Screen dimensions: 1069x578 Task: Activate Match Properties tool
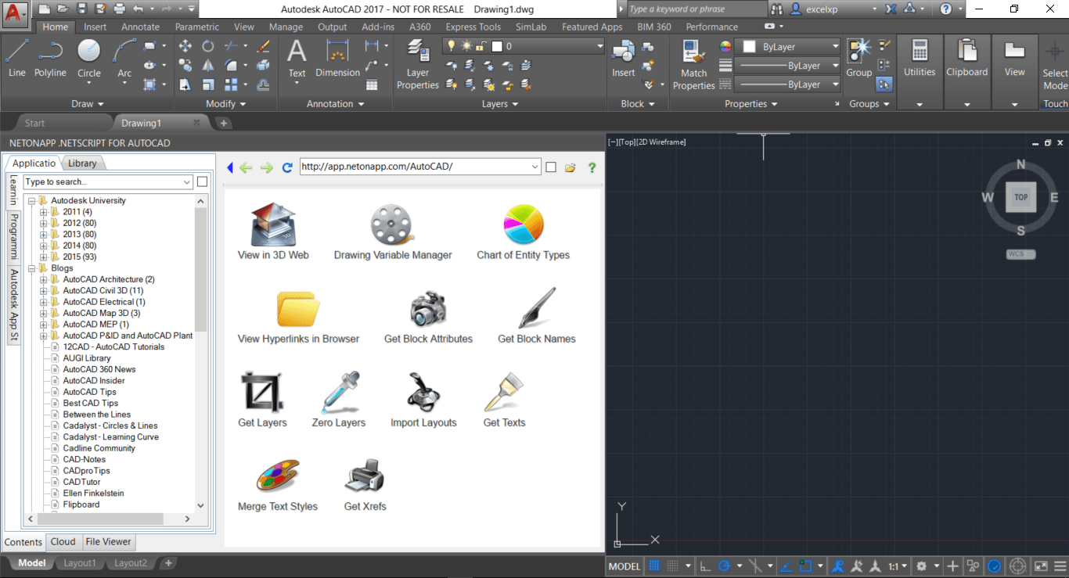(693, 64)
